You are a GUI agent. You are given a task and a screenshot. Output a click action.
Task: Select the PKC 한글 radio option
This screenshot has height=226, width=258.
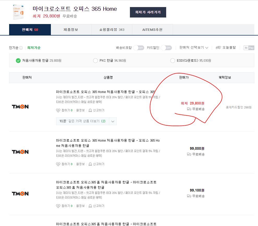click(x=95, y=61)
